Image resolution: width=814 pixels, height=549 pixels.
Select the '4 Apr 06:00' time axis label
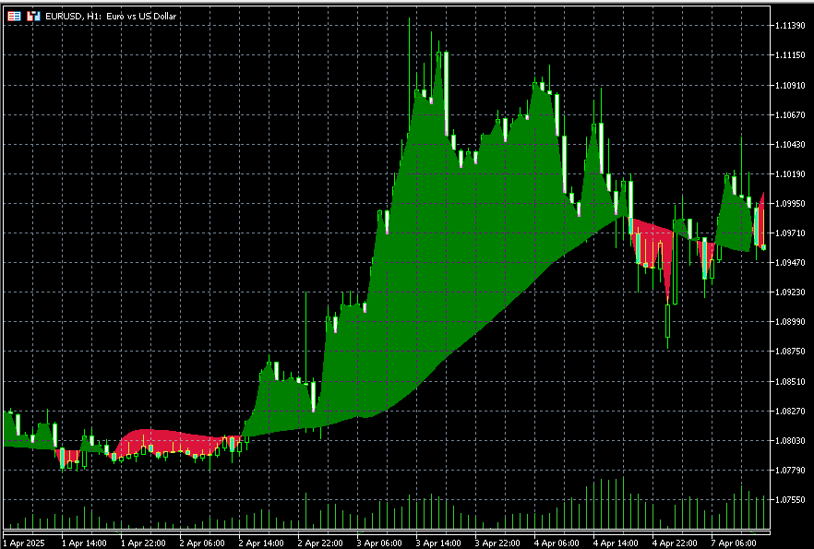point(557,543)
